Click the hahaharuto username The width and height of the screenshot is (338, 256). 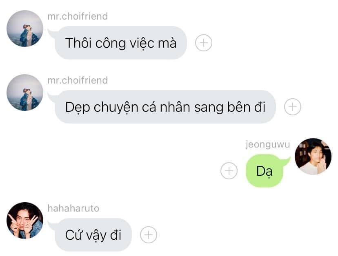point(73,208)
